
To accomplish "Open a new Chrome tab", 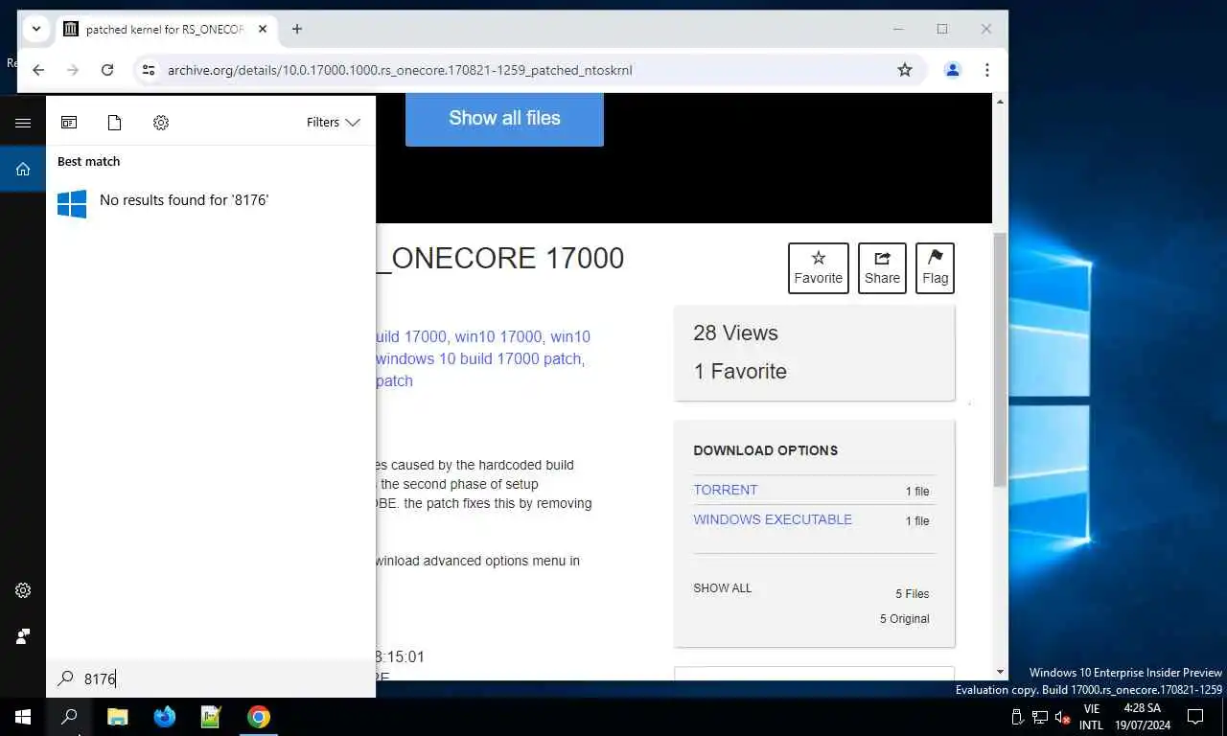I will tap(297, 29).
